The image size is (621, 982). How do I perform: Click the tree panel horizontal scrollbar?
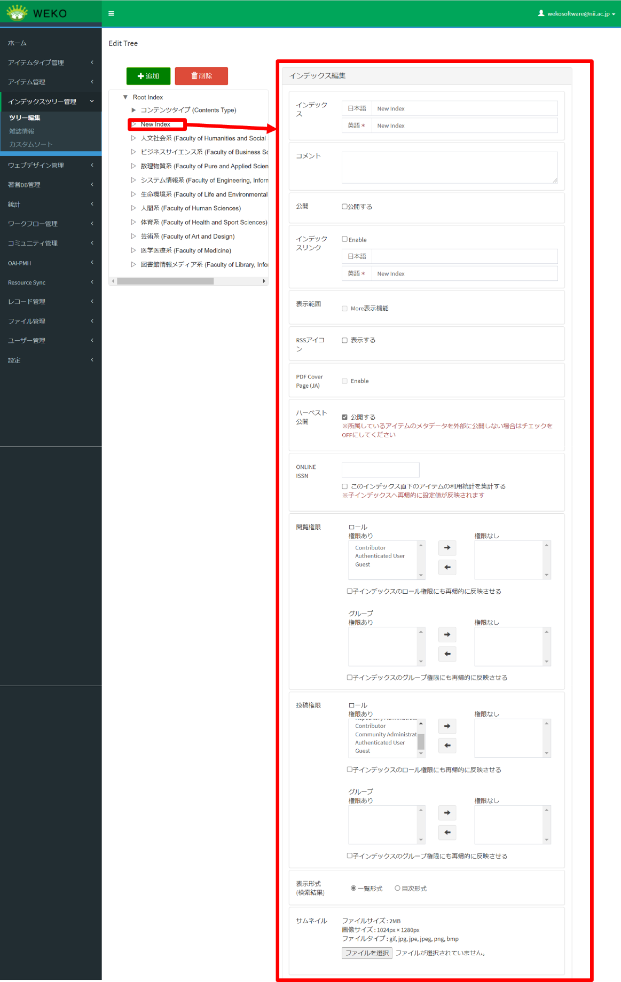click(166, 281)
